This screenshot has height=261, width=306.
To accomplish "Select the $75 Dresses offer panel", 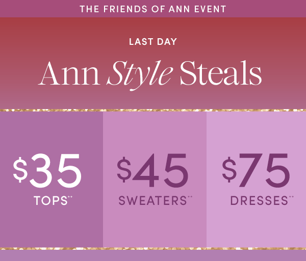I will click(x=256, y=179).
